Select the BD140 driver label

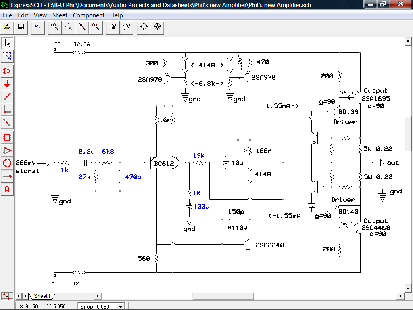tap(348, 212)
